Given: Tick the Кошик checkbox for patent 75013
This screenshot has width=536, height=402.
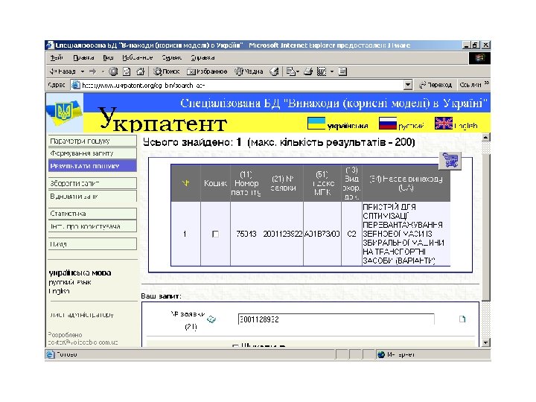Looking at the screenshot, I should point(215,234).
